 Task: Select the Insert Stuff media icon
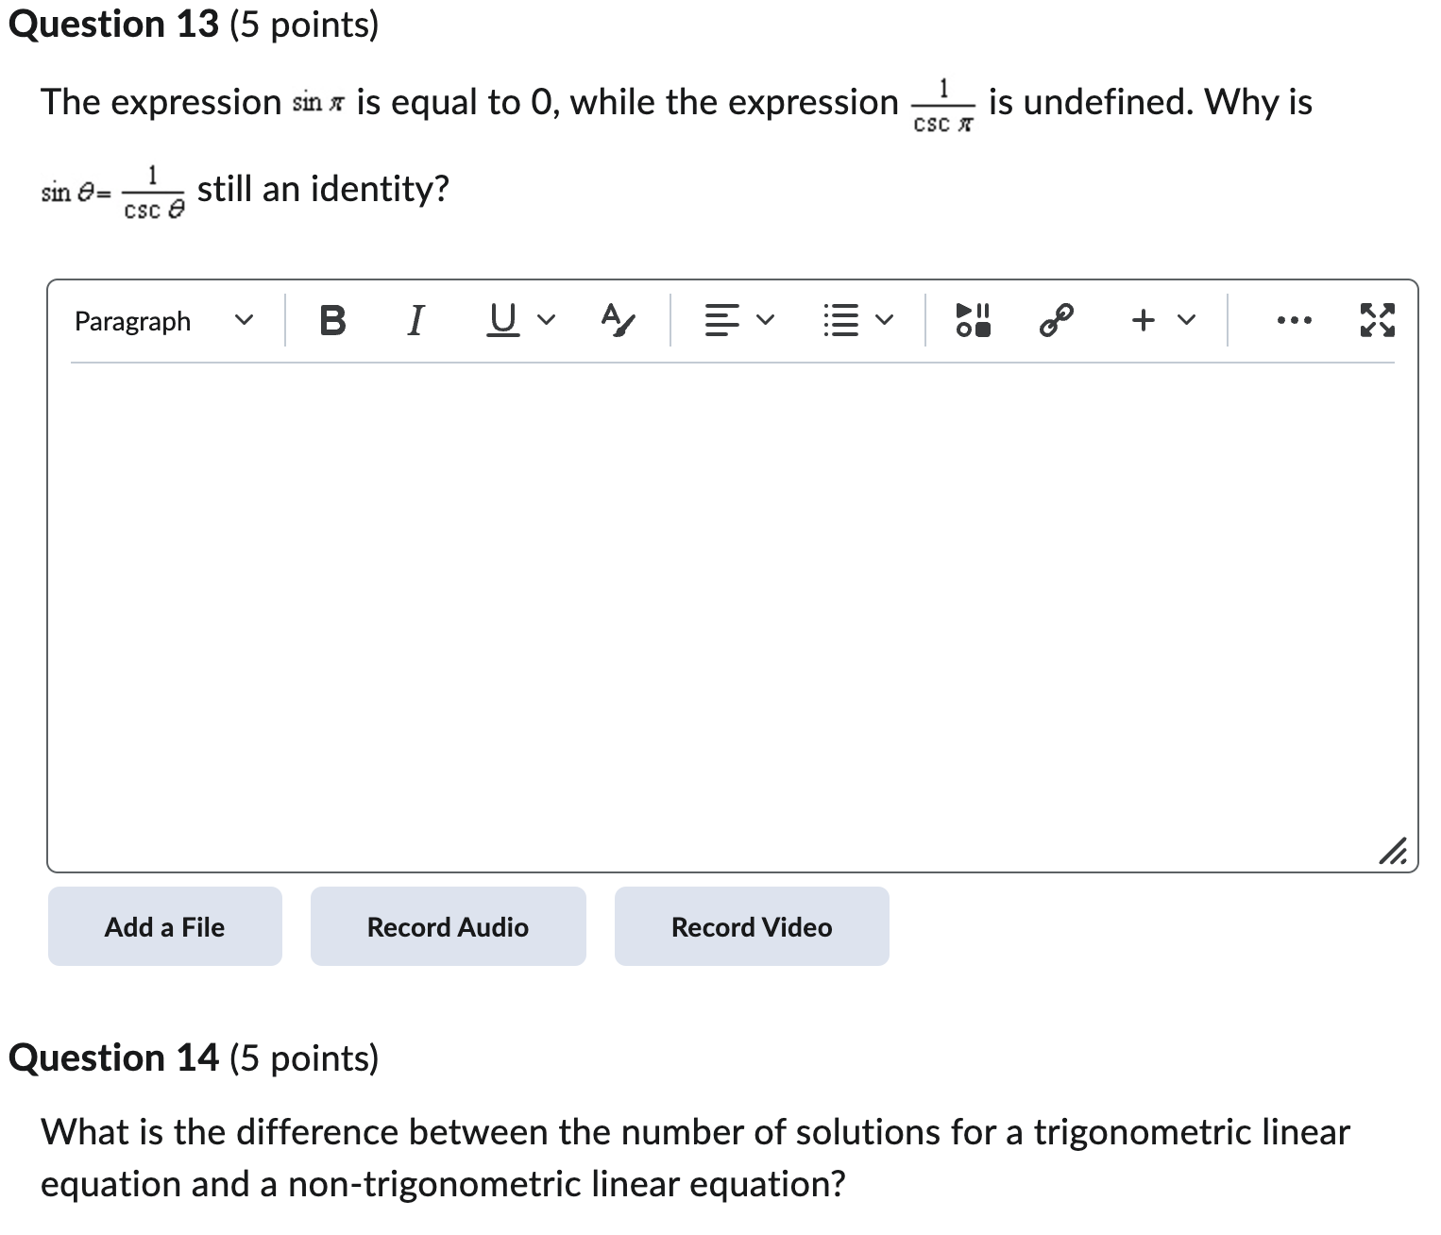[x=972, y=321]
